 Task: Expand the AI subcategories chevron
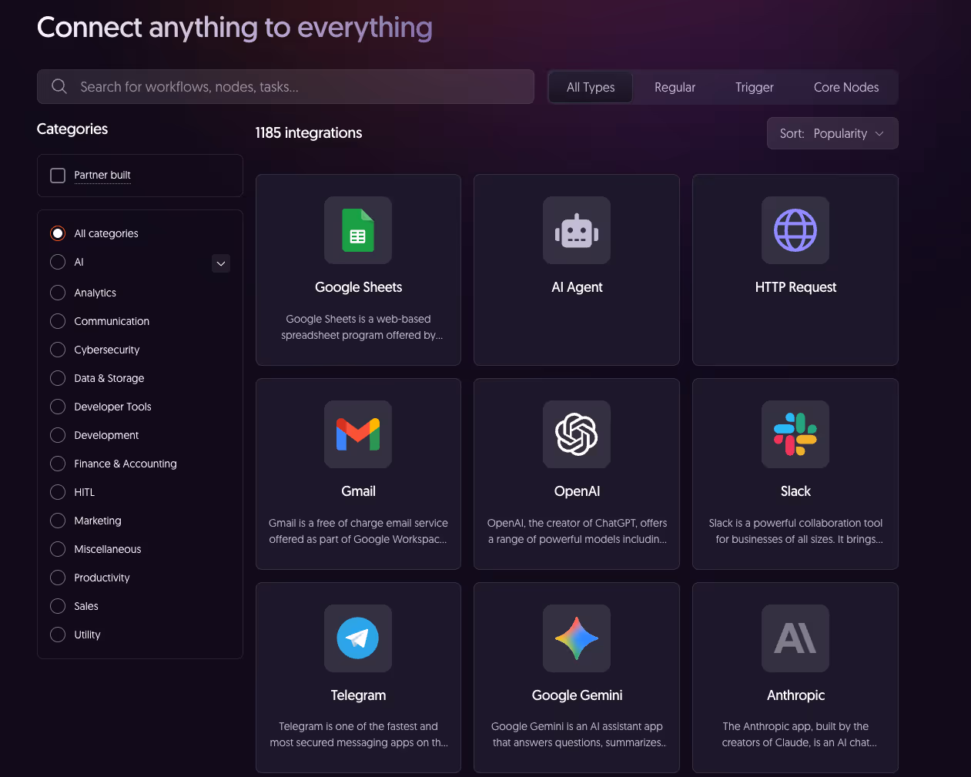221,263
